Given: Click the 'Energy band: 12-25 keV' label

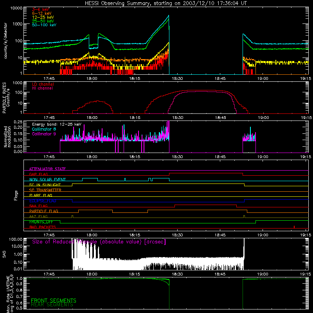Looking at the screenshot, I should point(57,124).
